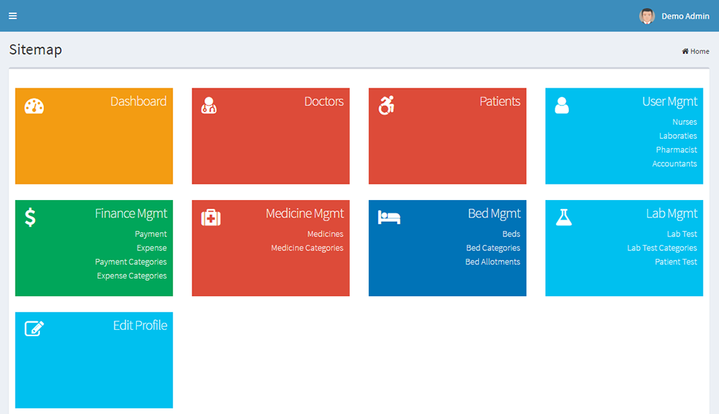Click the Patients wheelchair icon
719x414 pixels.
(386, 106)
